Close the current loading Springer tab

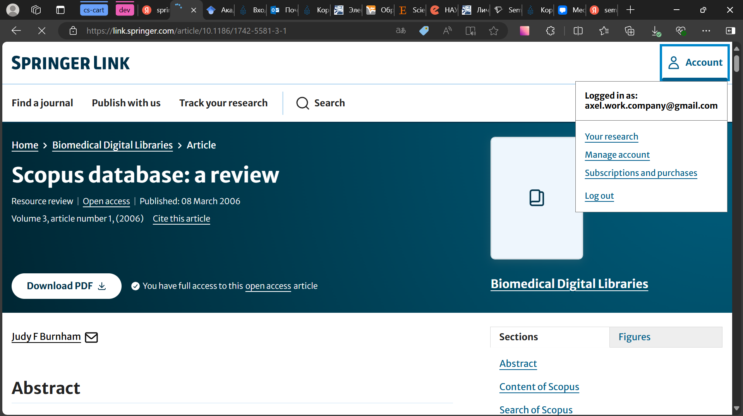click(194, 10)
